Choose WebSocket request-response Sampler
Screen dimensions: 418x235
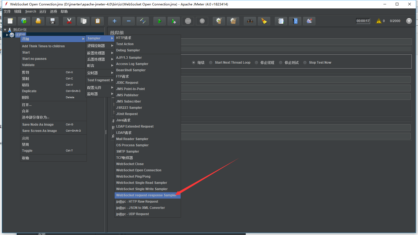pyautogui.click(x=147, y=195)
